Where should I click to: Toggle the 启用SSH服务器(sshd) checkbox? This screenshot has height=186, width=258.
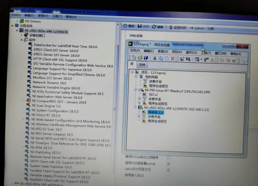168,164
